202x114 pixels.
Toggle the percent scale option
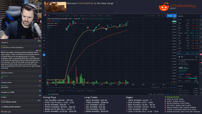(x=169, y=87)
